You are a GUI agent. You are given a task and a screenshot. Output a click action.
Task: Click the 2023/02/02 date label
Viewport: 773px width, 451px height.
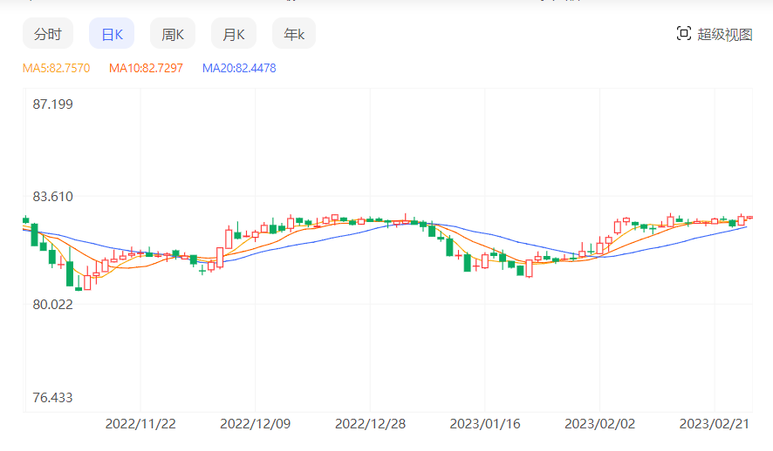600,424
